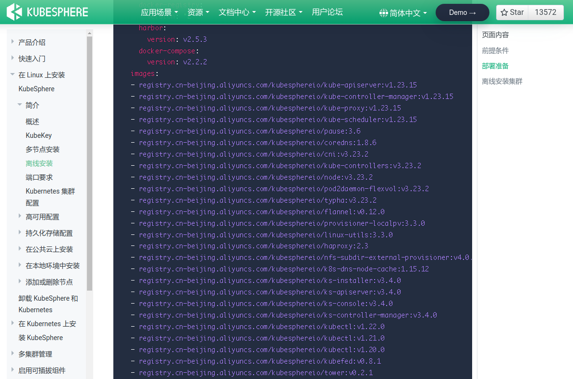
Task: Open the 概述 page
Action: [32, 122]
